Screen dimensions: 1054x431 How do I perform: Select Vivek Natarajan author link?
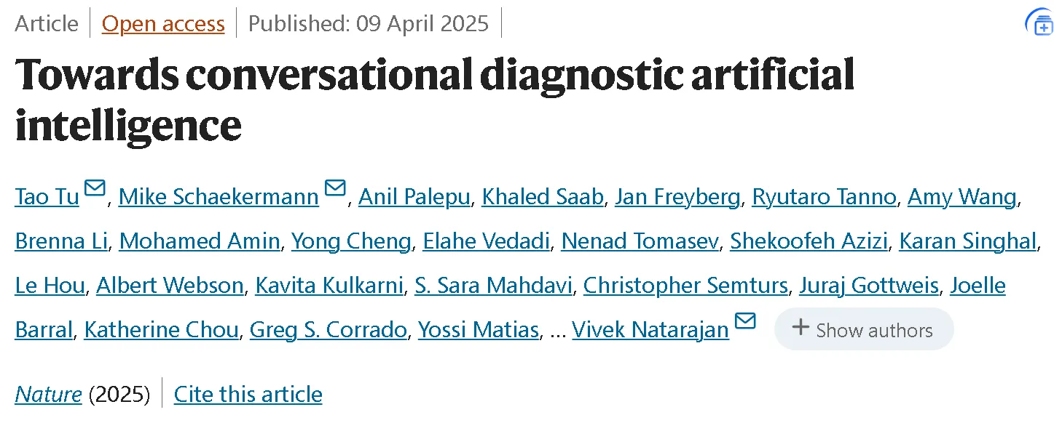[650, 330]
